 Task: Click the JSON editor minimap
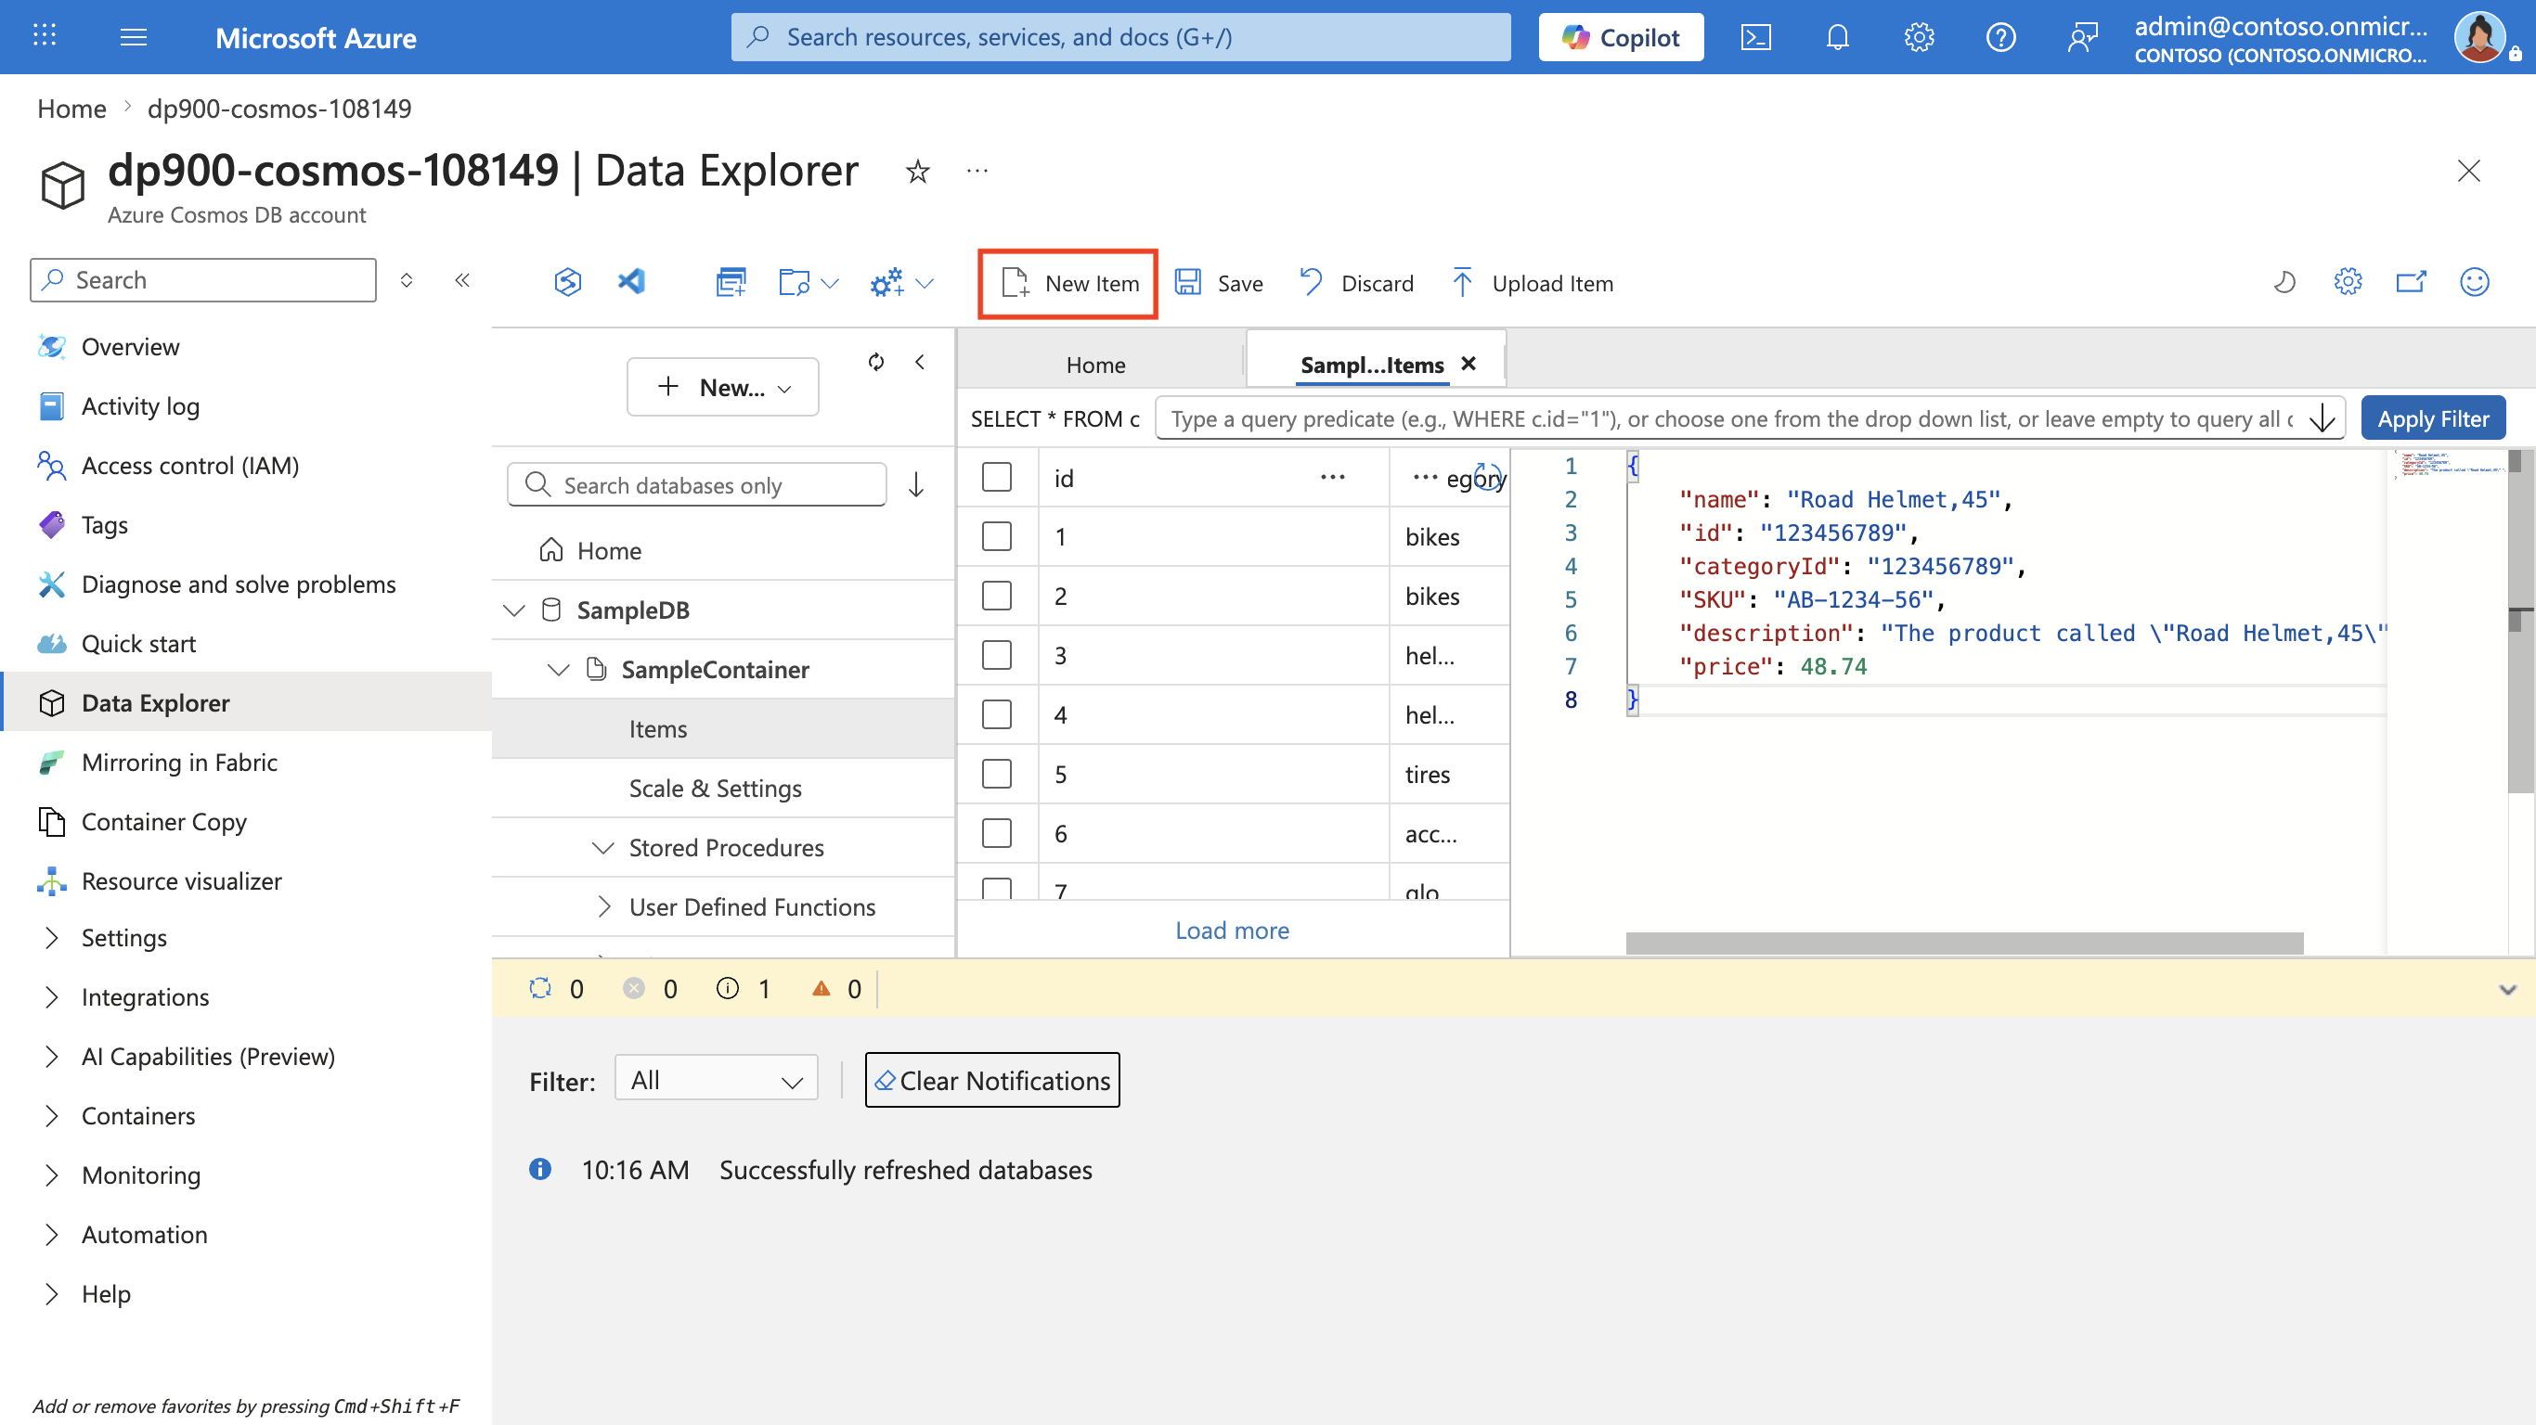2449,465
